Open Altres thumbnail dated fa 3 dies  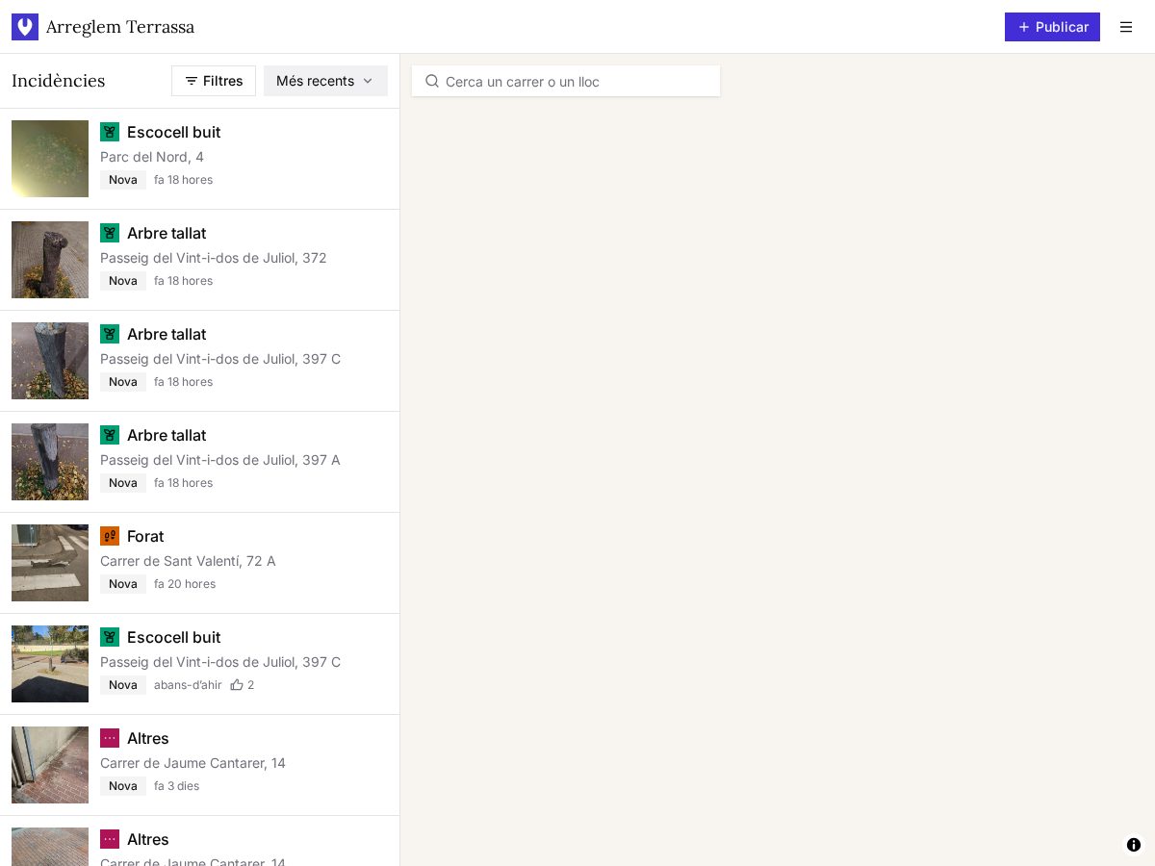[x=50, y=765]
